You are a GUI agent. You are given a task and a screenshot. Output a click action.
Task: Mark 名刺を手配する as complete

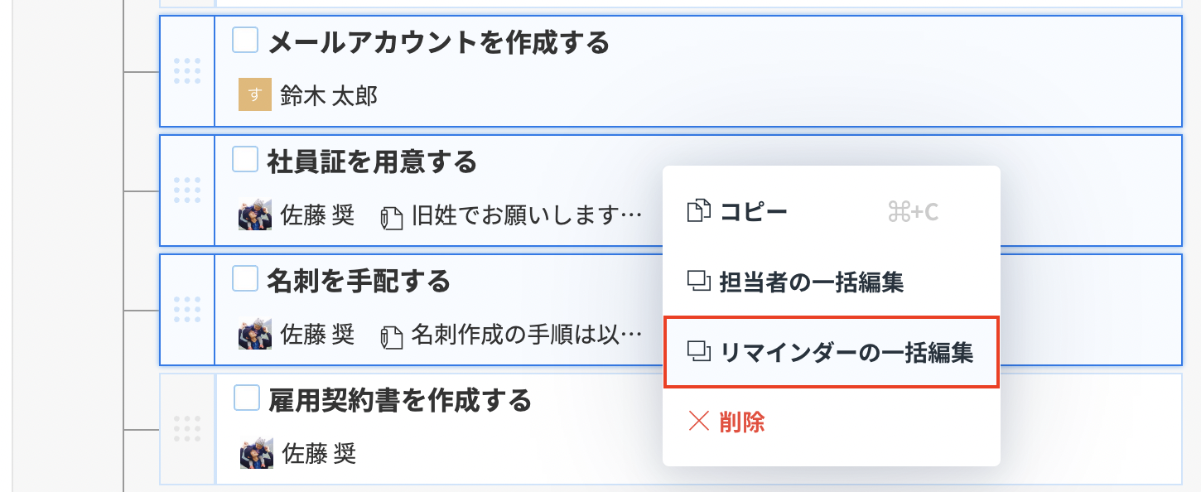[244, 280]
